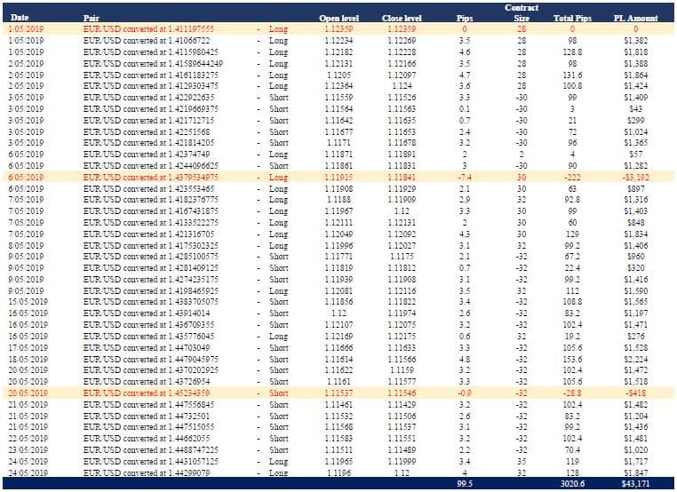
Task: Click the total pips sum 99.5
Action: click(x=465, y=484)
